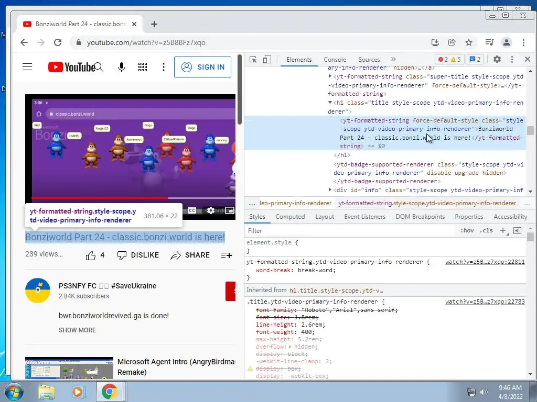Click the DISLIKE button
The height and width of the screenshot is (402, 537).
(138, 255)
